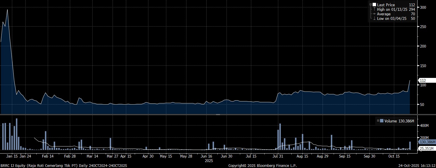Collapse the Last Price legend tree
This screenshot has width=436, height=168.
tap(371, 5)
